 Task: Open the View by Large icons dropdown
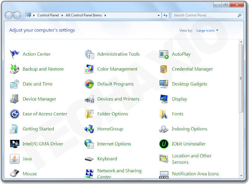click(x=207, y=30)
